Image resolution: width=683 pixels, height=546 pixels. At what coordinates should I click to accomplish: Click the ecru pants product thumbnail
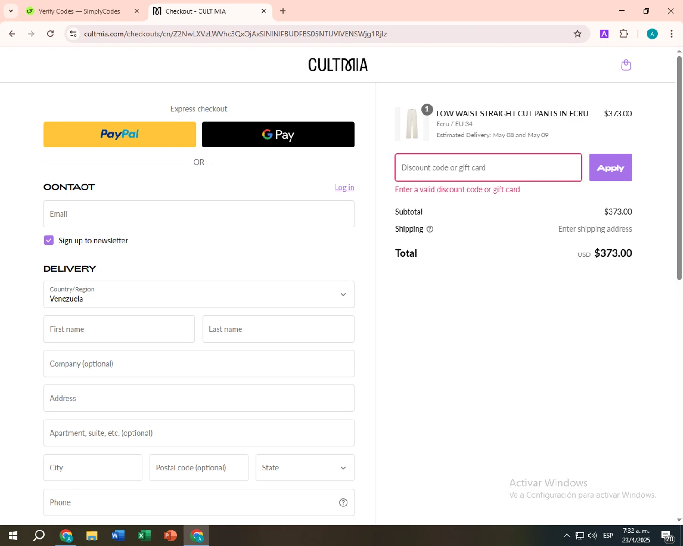point(412,124)
